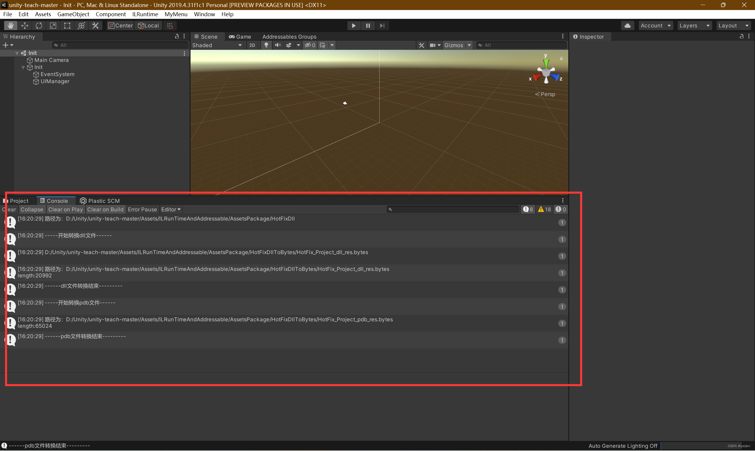This screenshot has width=755, height=451.
Task: Switch Persp projection mode
Action: (x=545, y=94)
